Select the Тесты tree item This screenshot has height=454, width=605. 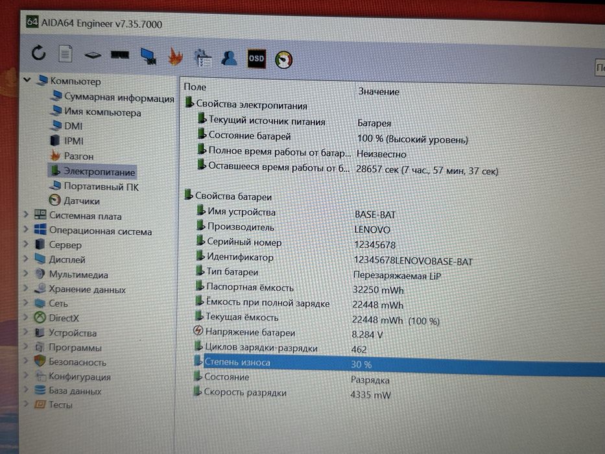[x=53, y=405]
